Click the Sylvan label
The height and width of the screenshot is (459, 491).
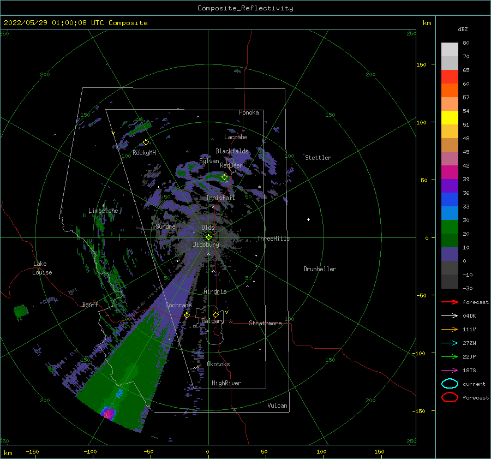tap(209, 161)
